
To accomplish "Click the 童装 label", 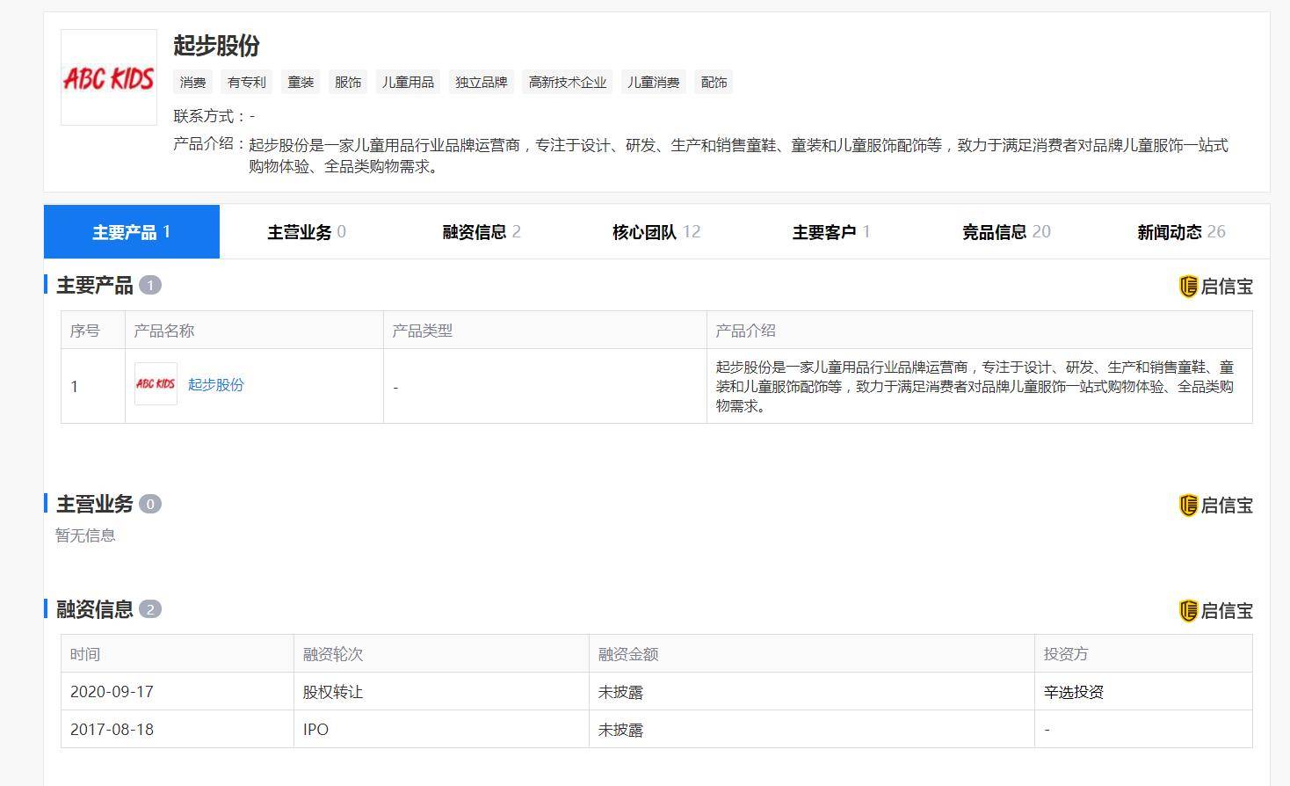I will [300, 82].
